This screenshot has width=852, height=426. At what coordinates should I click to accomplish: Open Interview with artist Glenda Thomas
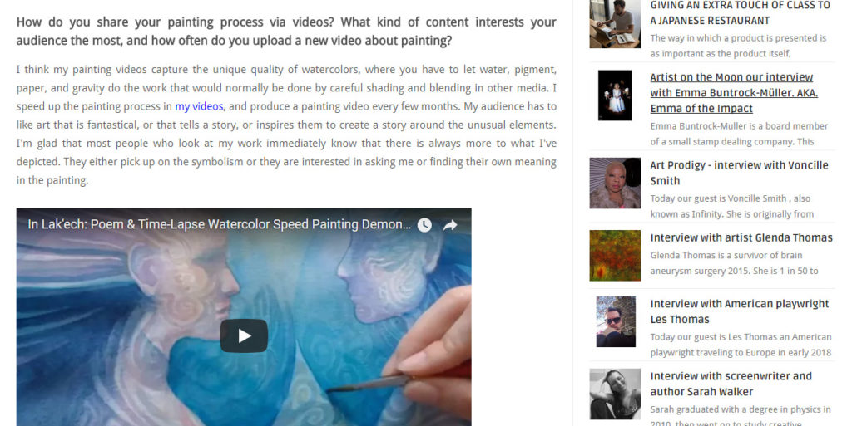coord(741,237)
